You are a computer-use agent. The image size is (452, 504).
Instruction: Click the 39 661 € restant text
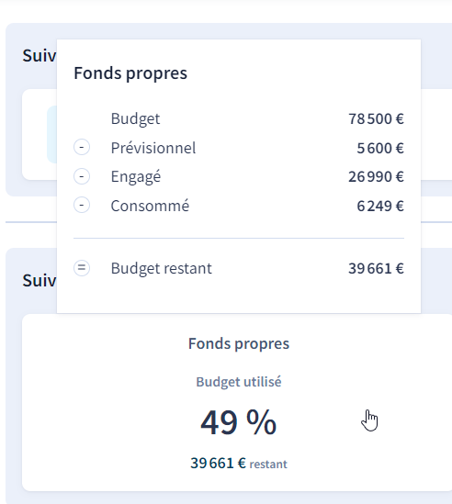tap(239, 464)
